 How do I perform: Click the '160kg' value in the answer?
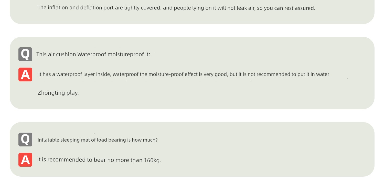152,161
